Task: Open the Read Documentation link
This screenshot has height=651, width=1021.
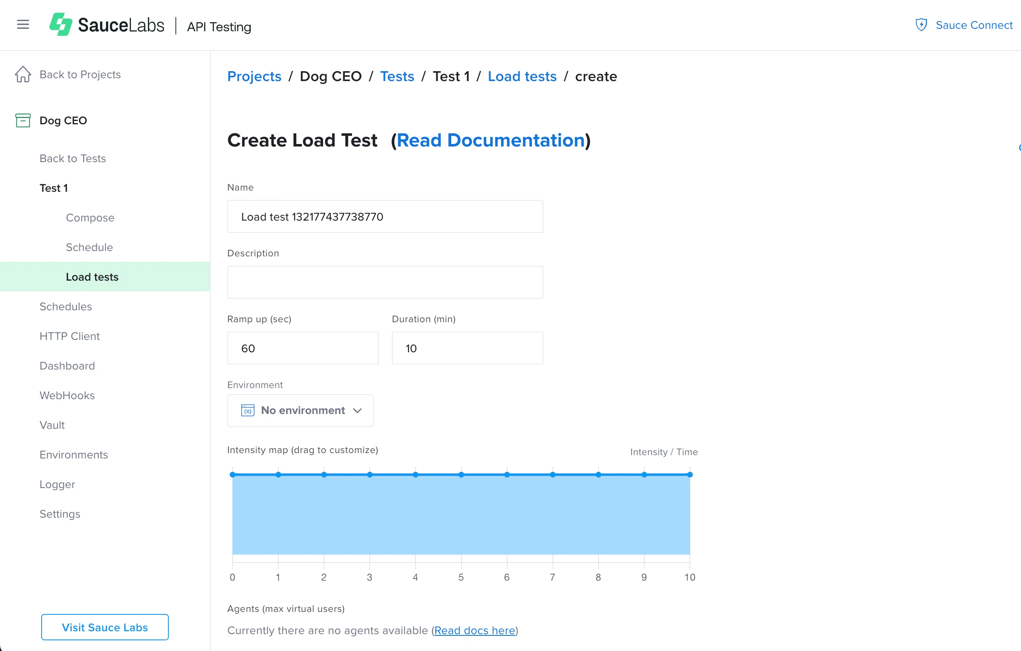Action: pos(491,140)
